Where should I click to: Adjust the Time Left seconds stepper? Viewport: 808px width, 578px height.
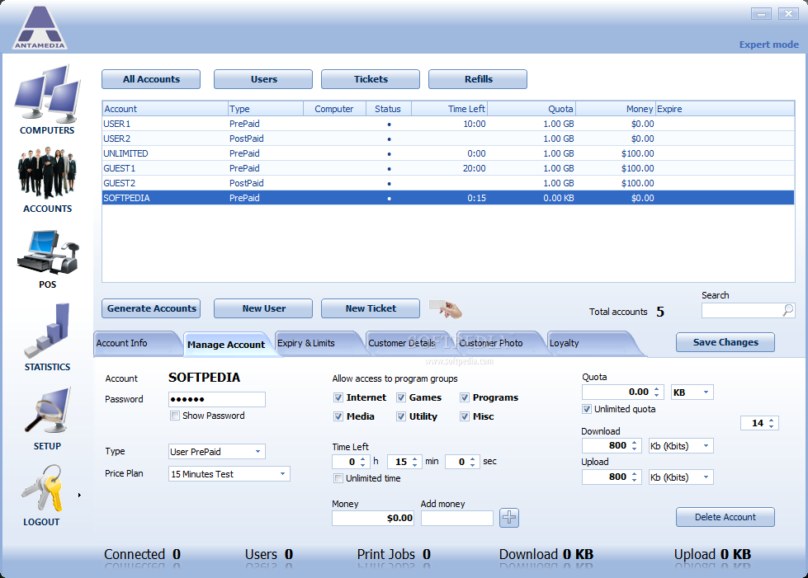[x=473, y=462]
